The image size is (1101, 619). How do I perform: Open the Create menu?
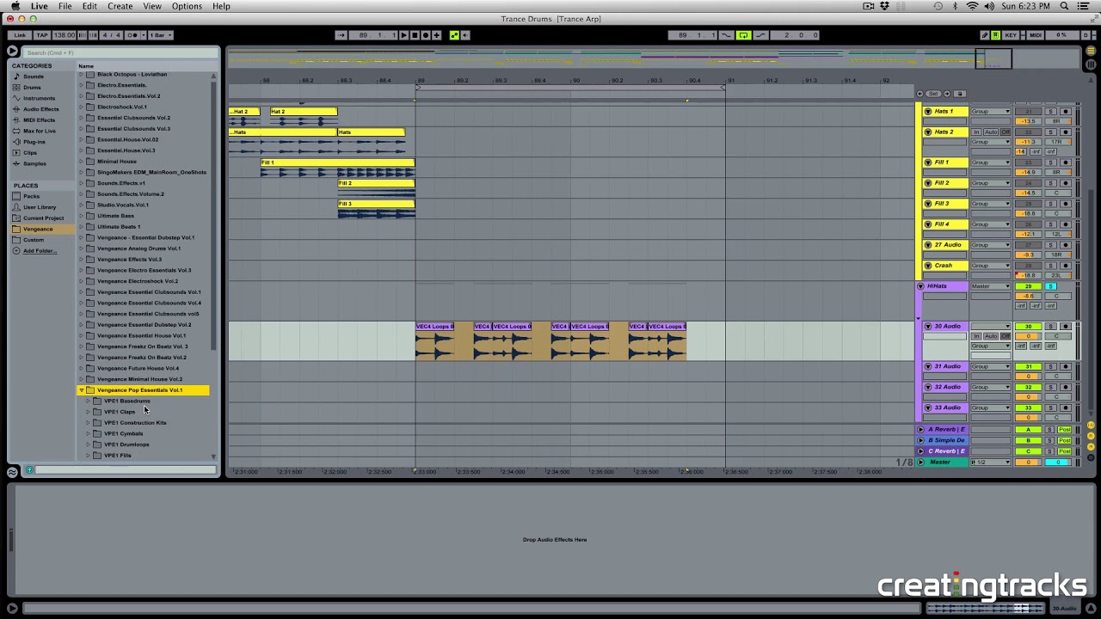tap(120, 6)
